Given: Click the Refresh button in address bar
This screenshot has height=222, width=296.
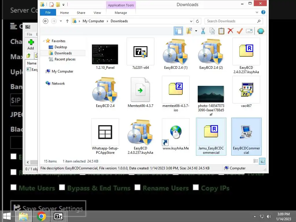Looking at the screenshot, I should [197, 21].
